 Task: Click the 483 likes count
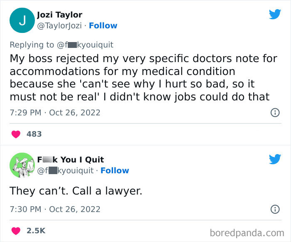[x=34, y=134]
